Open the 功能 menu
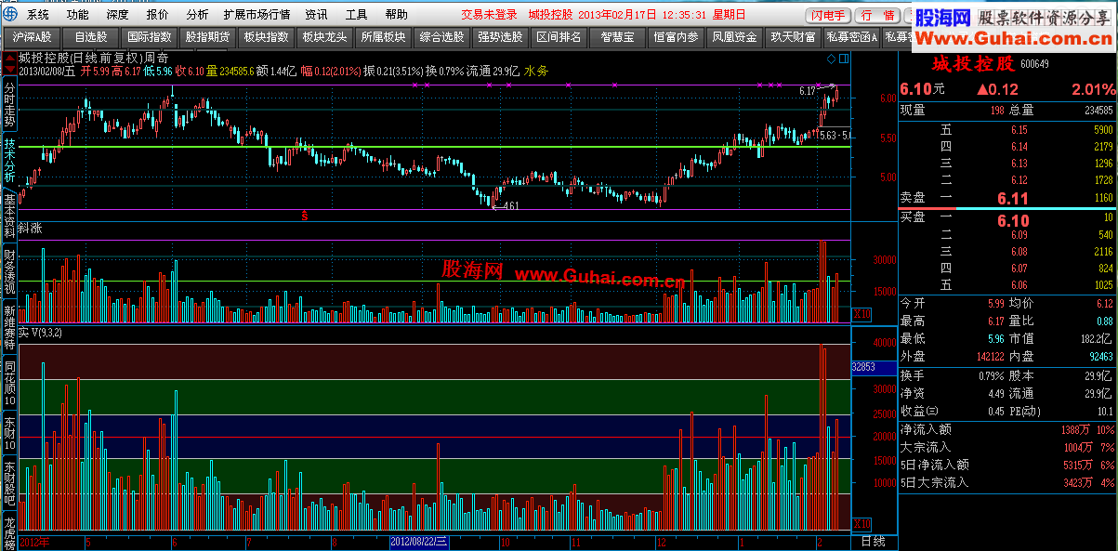Image resolution: width=1118 pixels, height=551 pixels. [x=78, y=15]
